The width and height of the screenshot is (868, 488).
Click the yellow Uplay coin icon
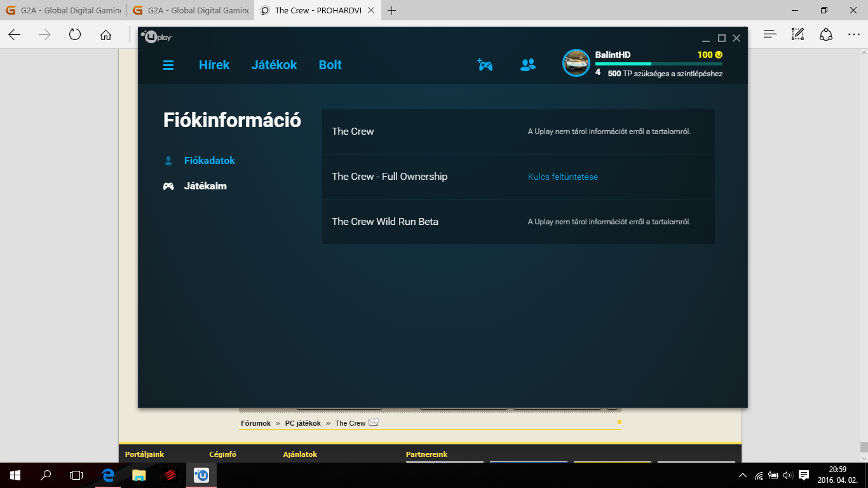tap(719, 55)
